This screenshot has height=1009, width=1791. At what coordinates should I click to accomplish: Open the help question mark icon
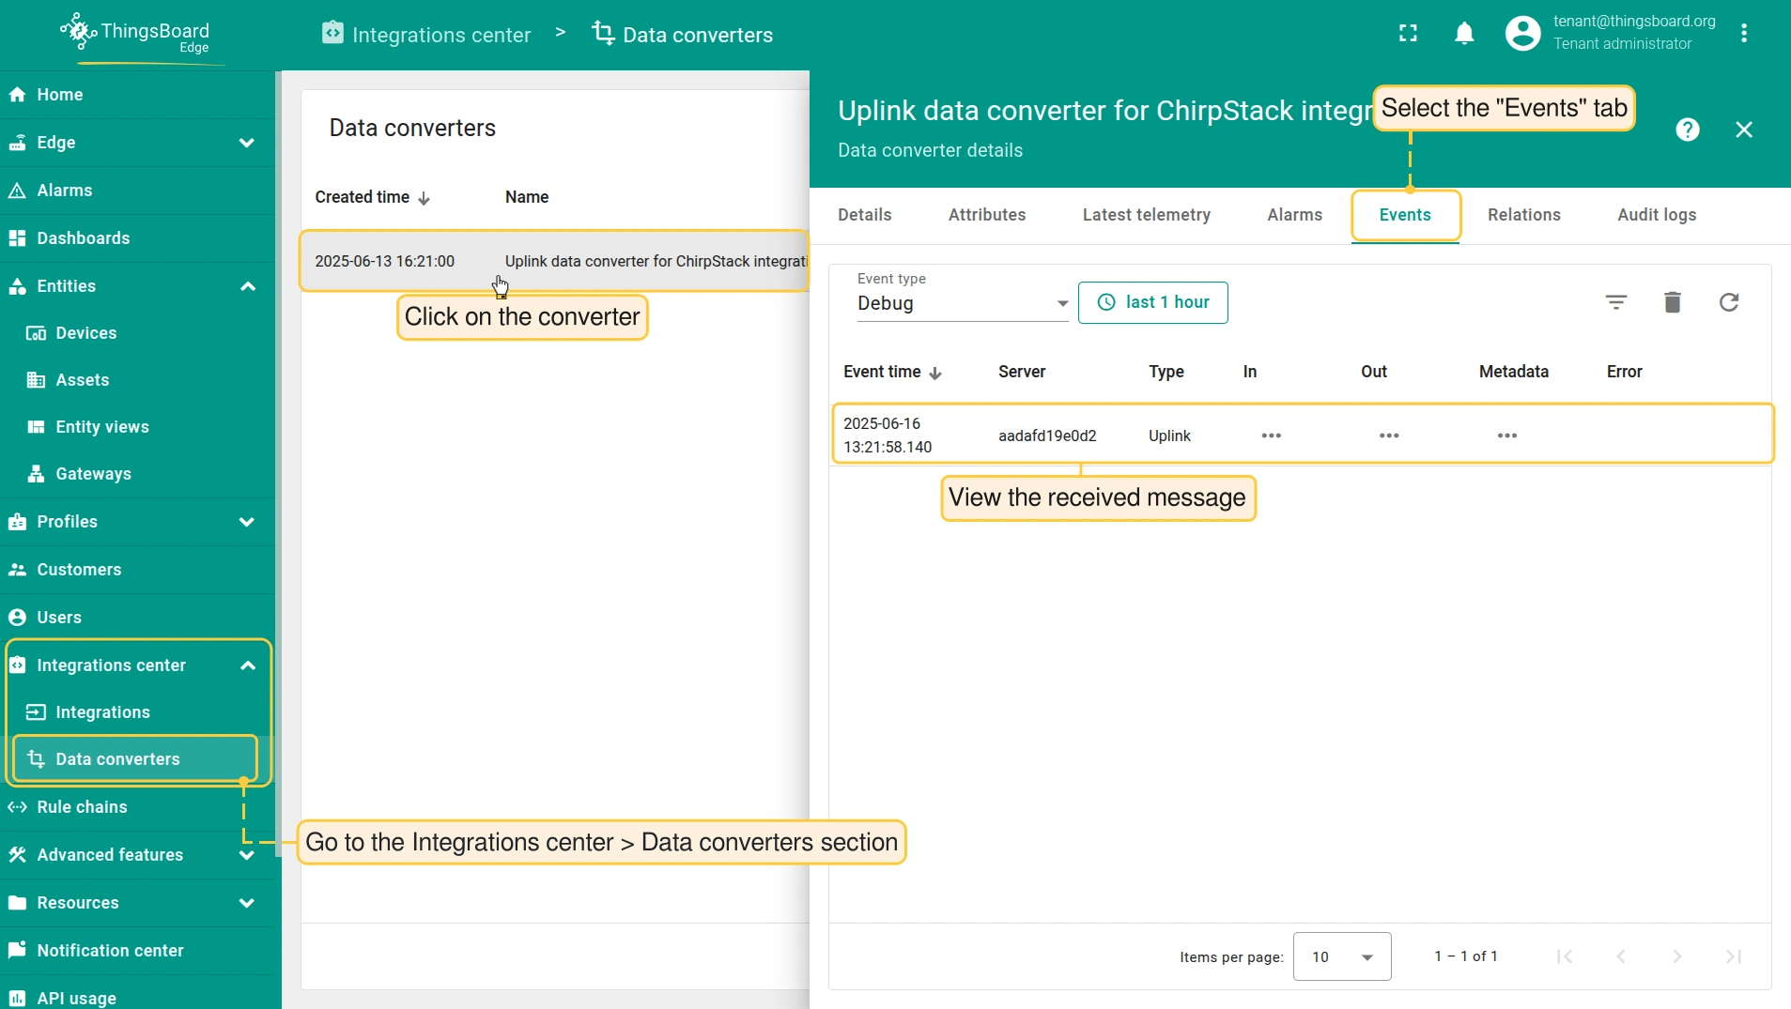pyautogui.click(x=1688, y=130)
